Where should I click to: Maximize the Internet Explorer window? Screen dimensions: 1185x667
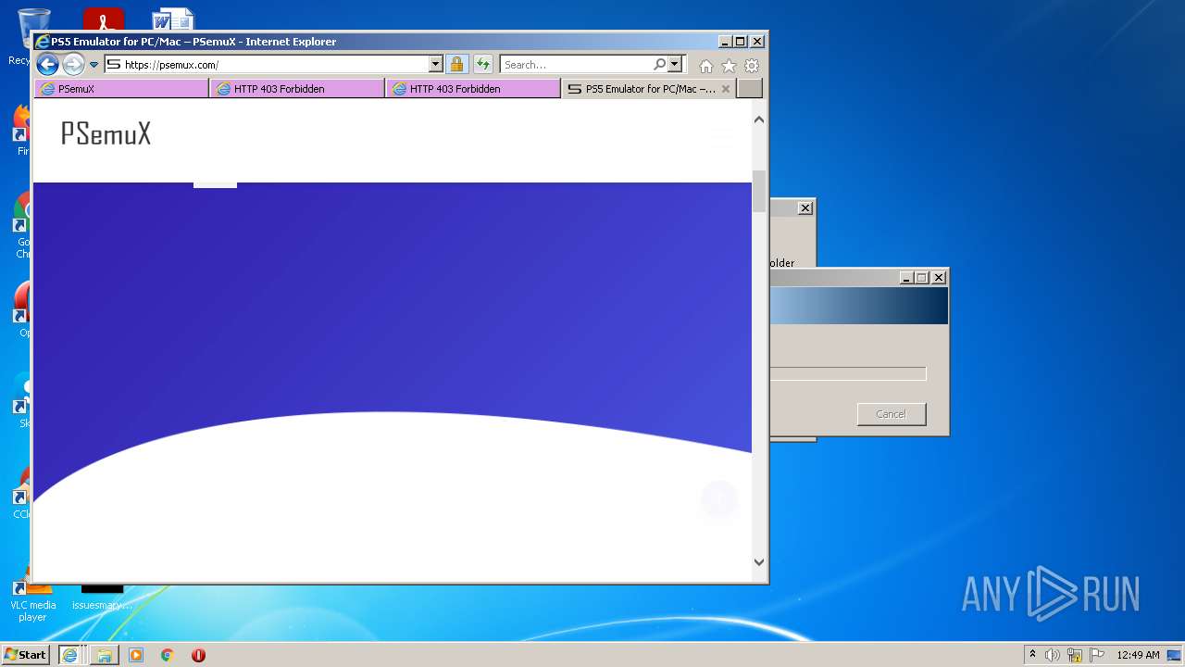pyautogui.click(x=741, y=42)
